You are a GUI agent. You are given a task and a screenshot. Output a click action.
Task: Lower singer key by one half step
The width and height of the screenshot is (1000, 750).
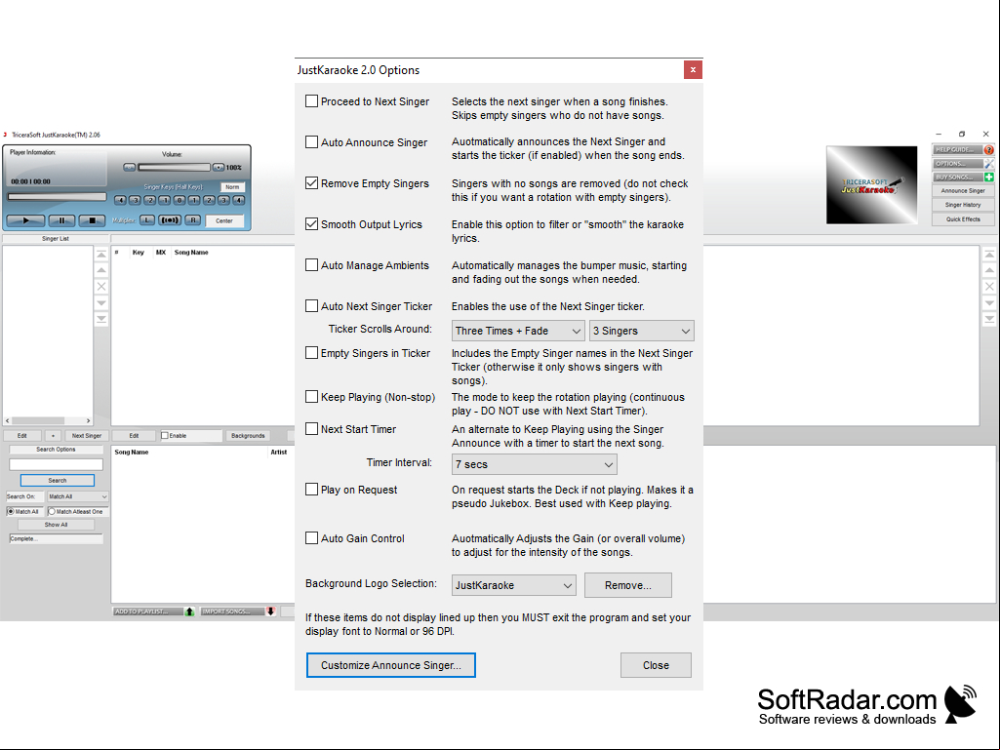tap(165, 200)
